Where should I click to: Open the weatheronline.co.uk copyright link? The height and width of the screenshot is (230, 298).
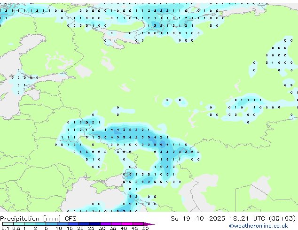(259, 226)
